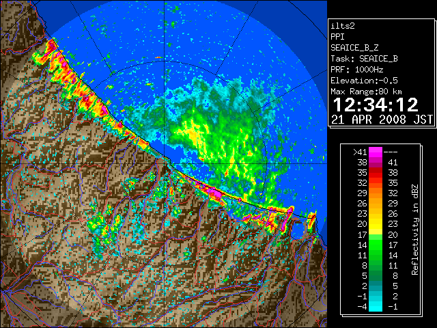Click the 'SEAICE_B_Z' product label
Screen dimensions: 437x328
(354, 48)
